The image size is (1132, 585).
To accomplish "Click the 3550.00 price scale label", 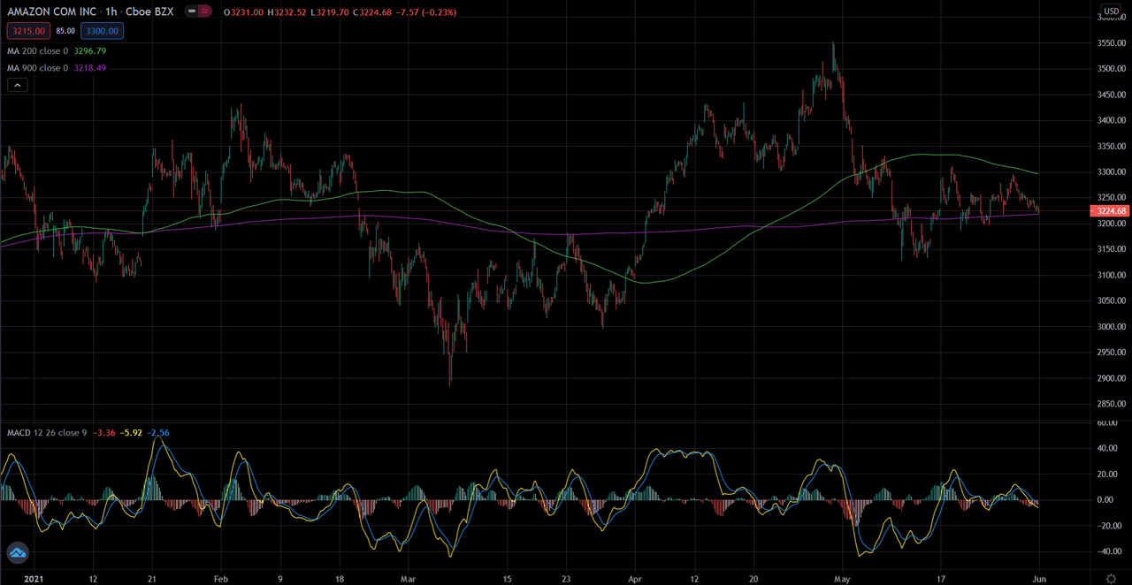I will tap(1111, 43).
